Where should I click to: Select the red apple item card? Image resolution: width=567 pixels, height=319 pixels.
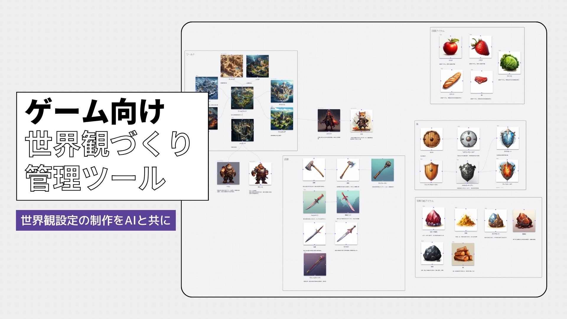click(x=450, y=47)
